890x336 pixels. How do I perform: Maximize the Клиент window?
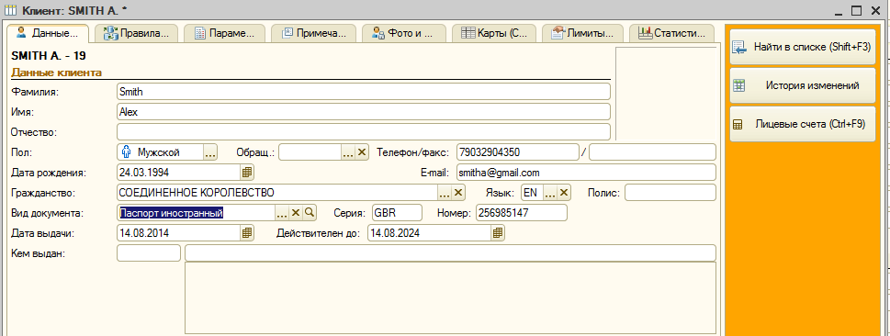click(x=858, y=10)
